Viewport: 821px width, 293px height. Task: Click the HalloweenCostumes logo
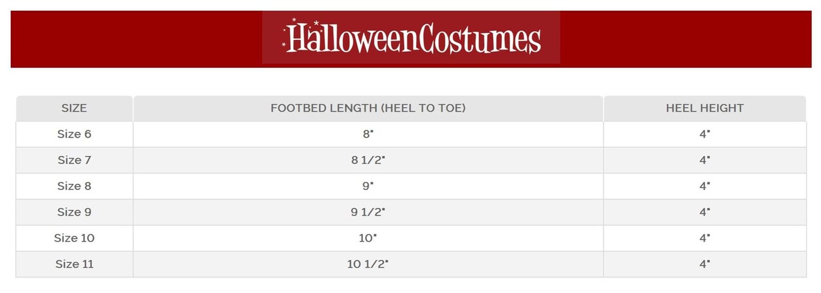click(x=411, y=38)
